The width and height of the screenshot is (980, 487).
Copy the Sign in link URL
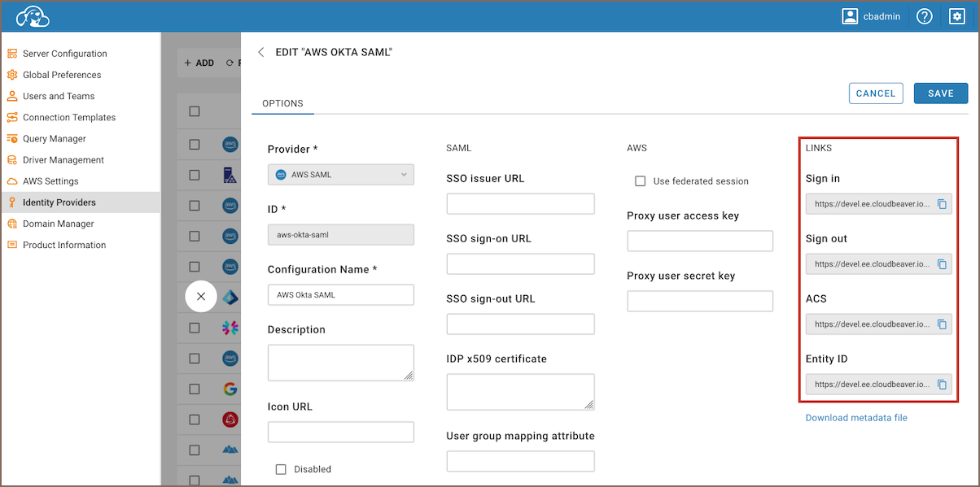tap(942, 204)
